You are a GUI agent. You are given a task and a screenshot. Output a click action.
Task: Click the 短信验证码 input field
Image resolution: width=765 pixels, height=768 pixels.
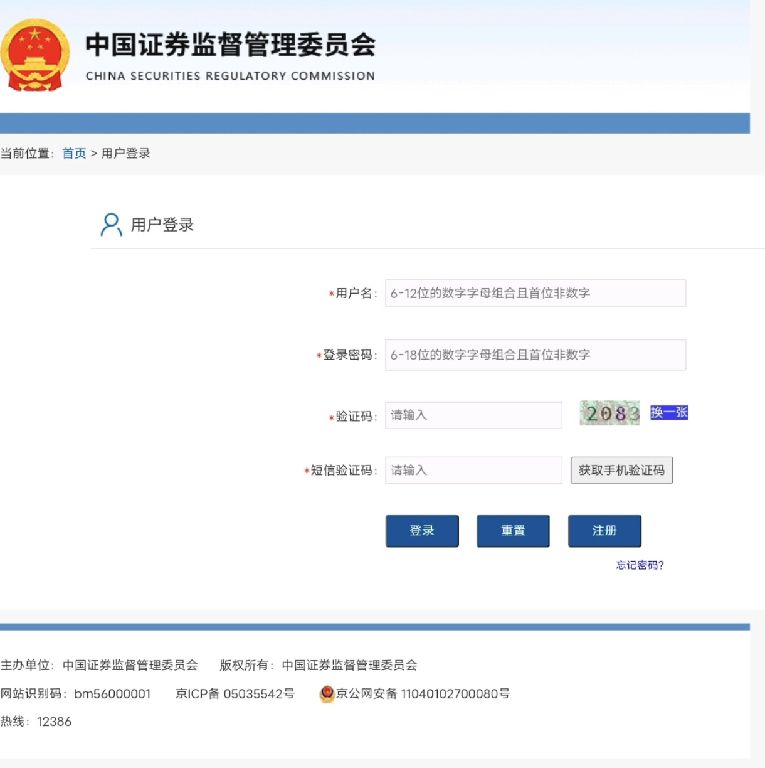tap(473, 470)
